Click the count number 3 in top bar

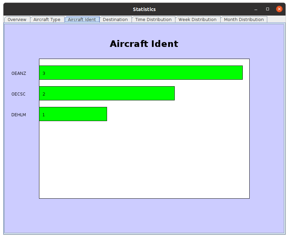point(44,73)
